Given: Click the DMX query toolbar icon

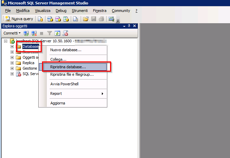Looking at the screenshot, I should (58, 19).
